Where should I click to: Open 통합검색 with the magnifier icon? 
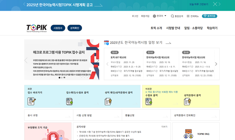[177, 16]
